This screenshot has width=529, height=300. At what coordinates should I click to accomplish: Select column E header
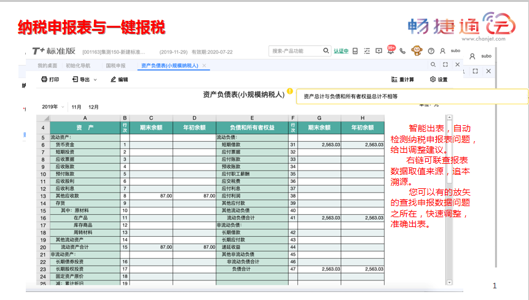pyautogui.click(x=252, y=118)
